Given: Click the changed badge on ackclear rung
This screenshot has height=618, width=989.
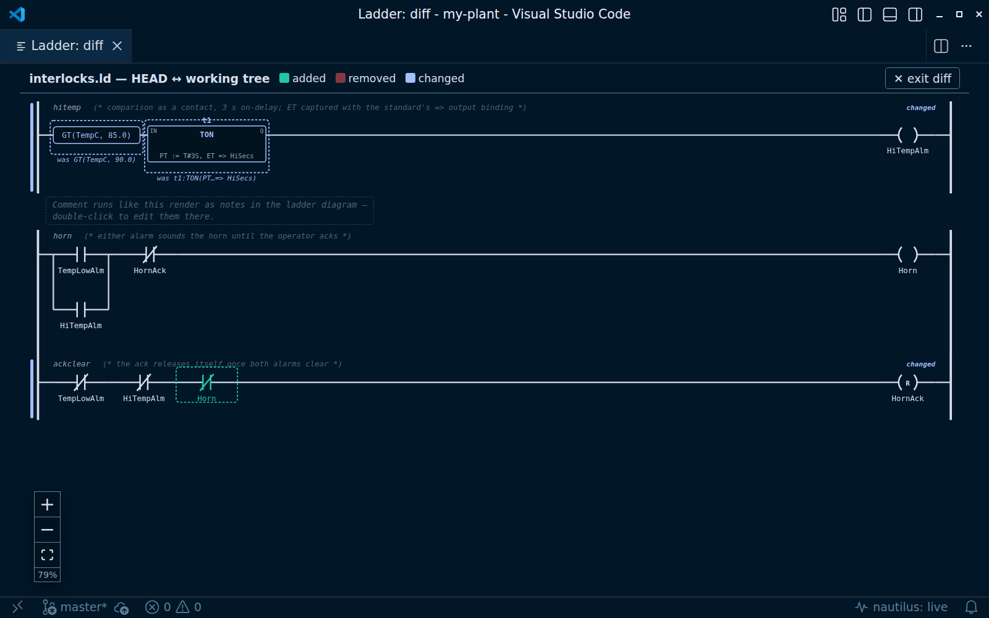Looking at the screenshot, I should pos(921,364).
